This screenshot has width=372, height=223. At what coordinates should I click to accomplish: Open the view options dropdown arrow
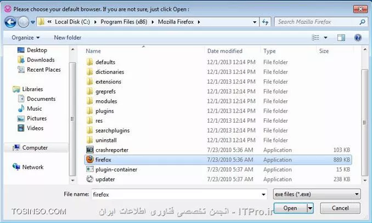(325, 37)
